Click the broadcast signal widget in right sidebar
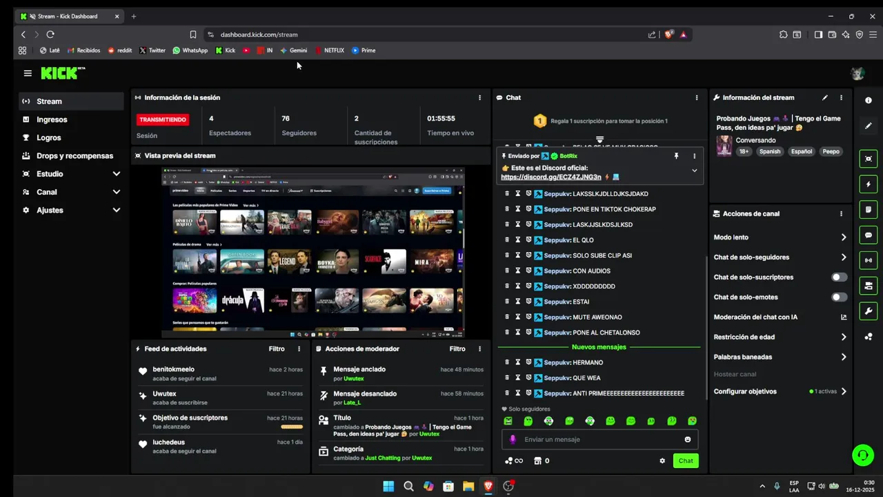The image size is (883, 497). 869,260
